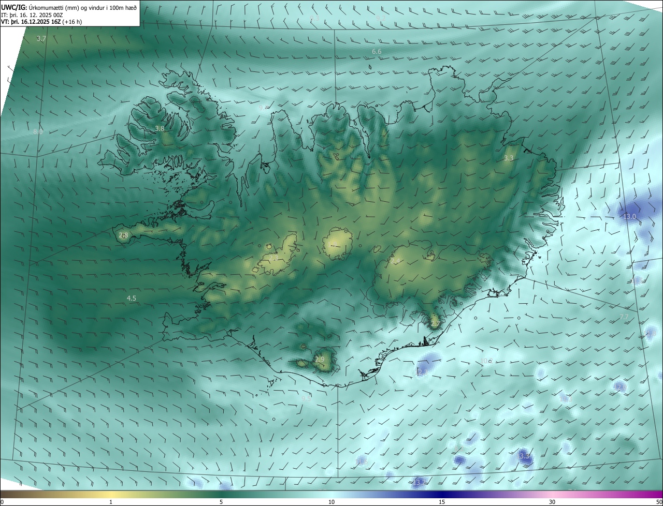Click the 7.7 value label

pyautogui.click(x=624, y=317)
